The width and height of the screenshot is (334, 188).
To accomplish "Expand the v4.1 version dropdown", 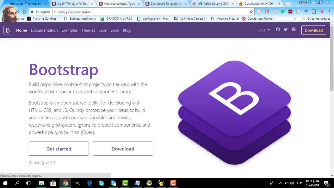I will click(264, 30).
